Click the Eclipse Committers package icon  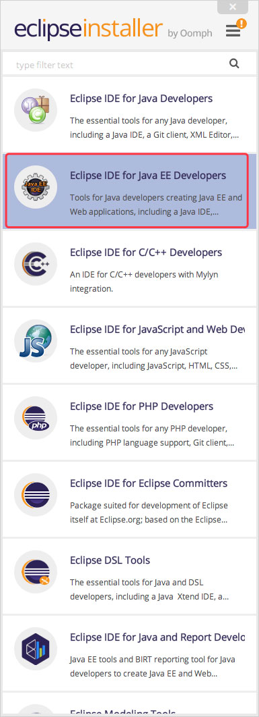pos(36,495)
